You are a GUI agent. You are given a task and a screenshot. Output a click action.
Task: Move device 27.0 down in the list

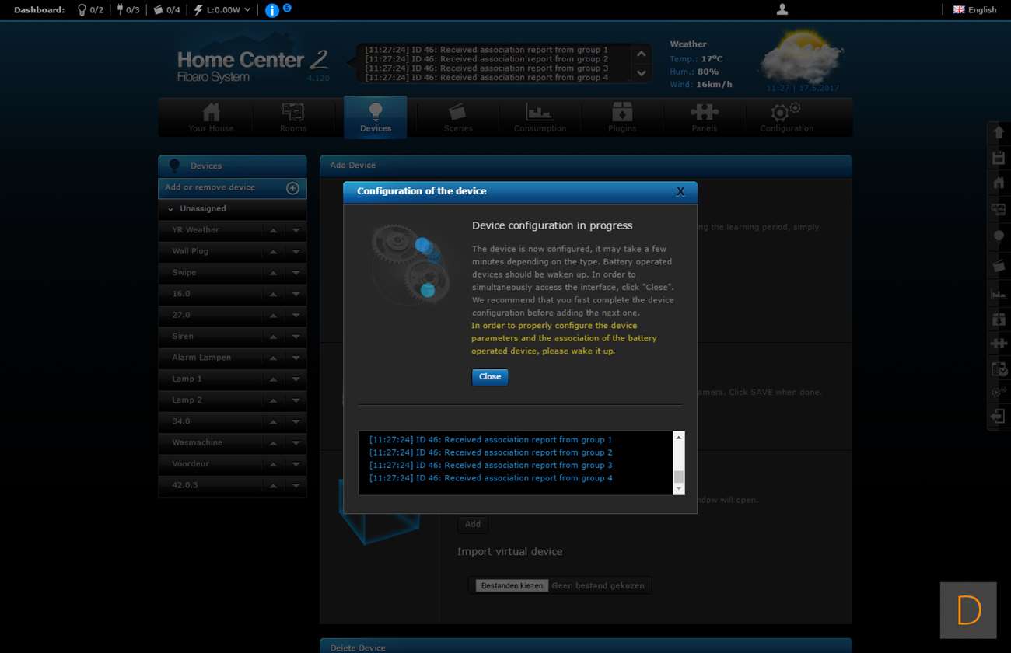tap(296, 316)
